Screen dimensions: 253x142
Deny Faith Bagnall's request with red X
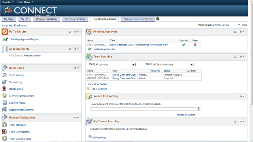[195, 45]
